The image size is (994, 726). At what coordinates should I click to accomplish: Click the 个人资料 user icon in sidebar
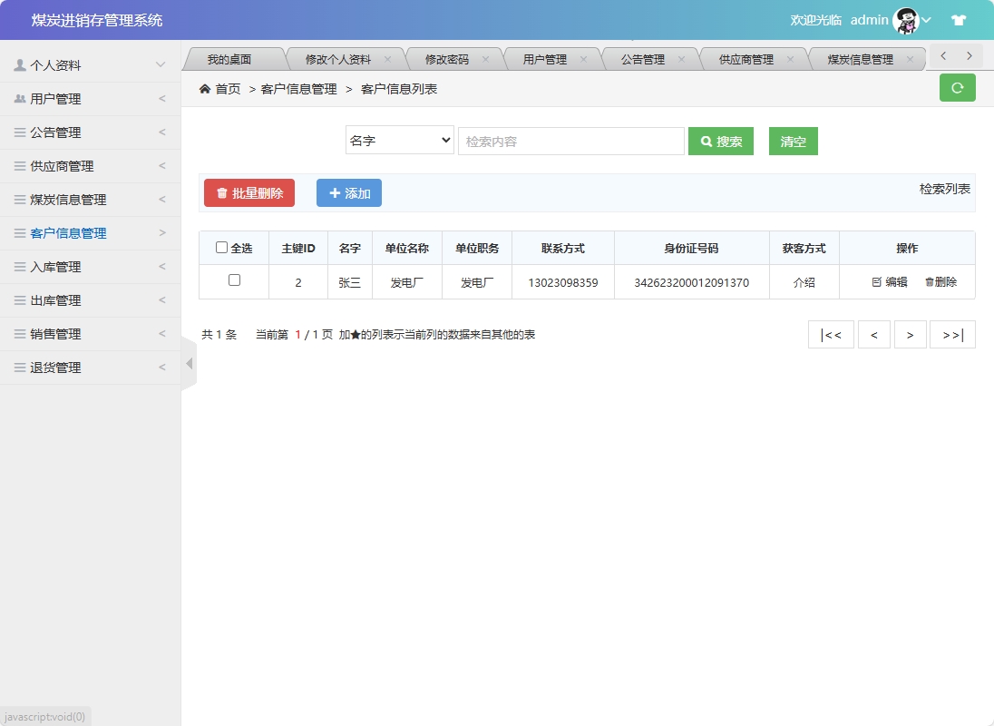point(20,64)
